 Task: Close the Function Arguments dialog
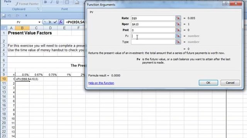[236, 3]
